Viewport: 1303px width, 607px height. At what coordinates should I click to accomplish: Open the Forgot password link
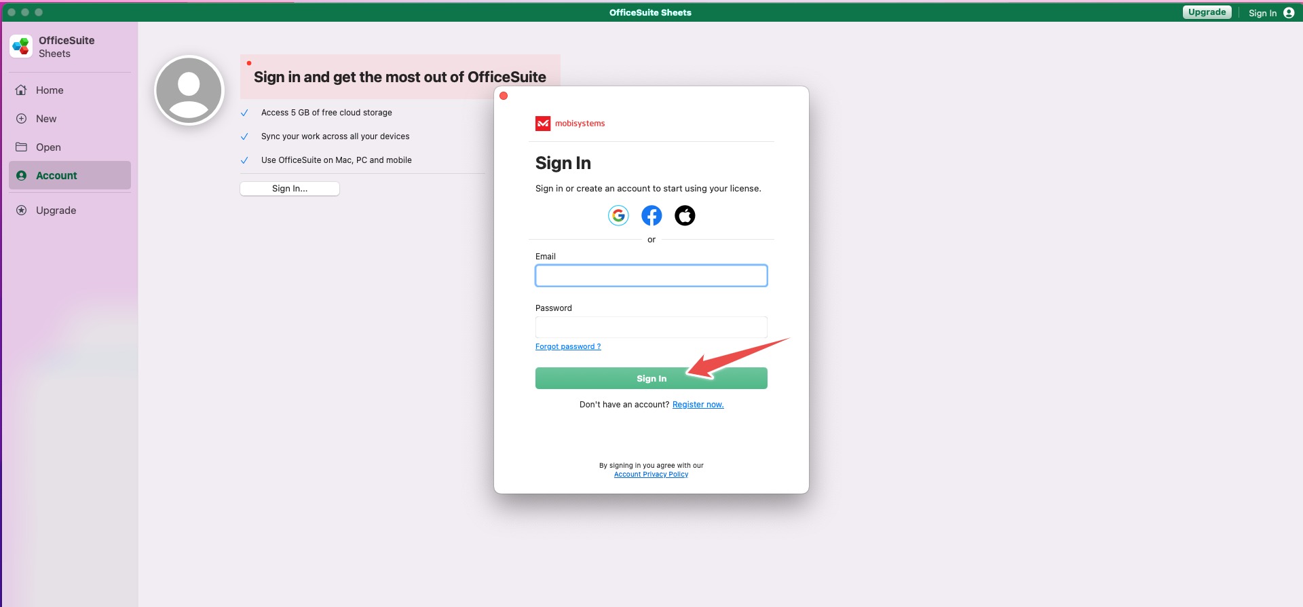point(568,347)
